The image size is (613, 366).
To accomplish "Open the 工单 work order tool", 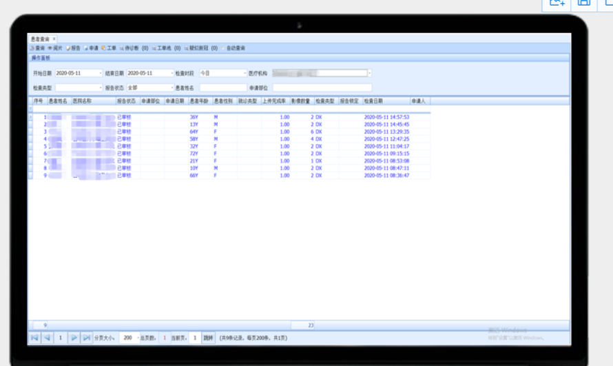I will 109,48.
